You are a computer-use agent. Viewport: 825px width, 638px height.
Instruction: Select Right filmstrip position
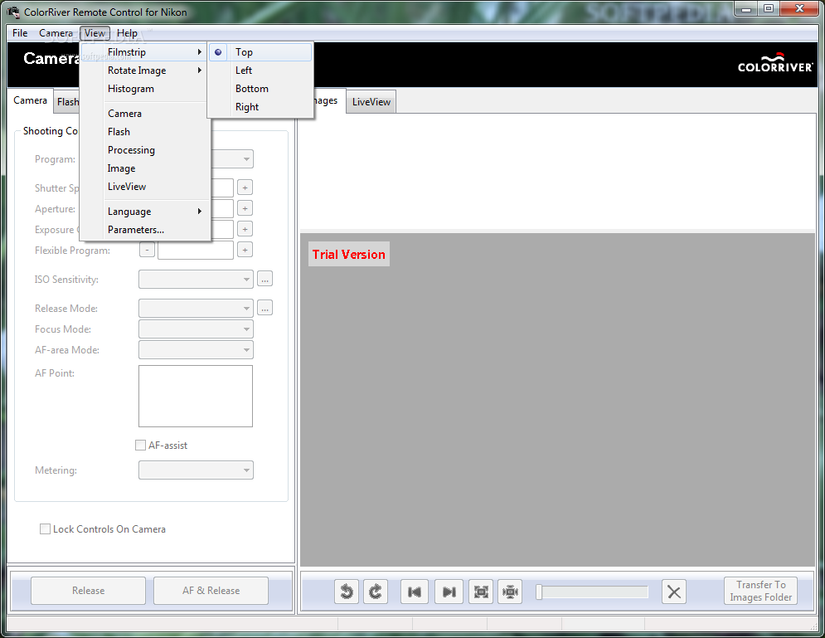[x=260, y=107]
